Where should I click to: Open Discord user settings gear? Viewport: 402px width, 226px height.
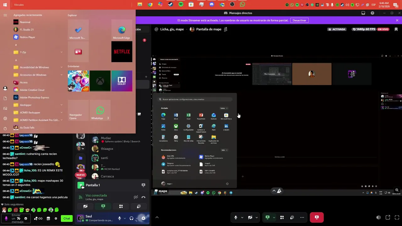144,218
